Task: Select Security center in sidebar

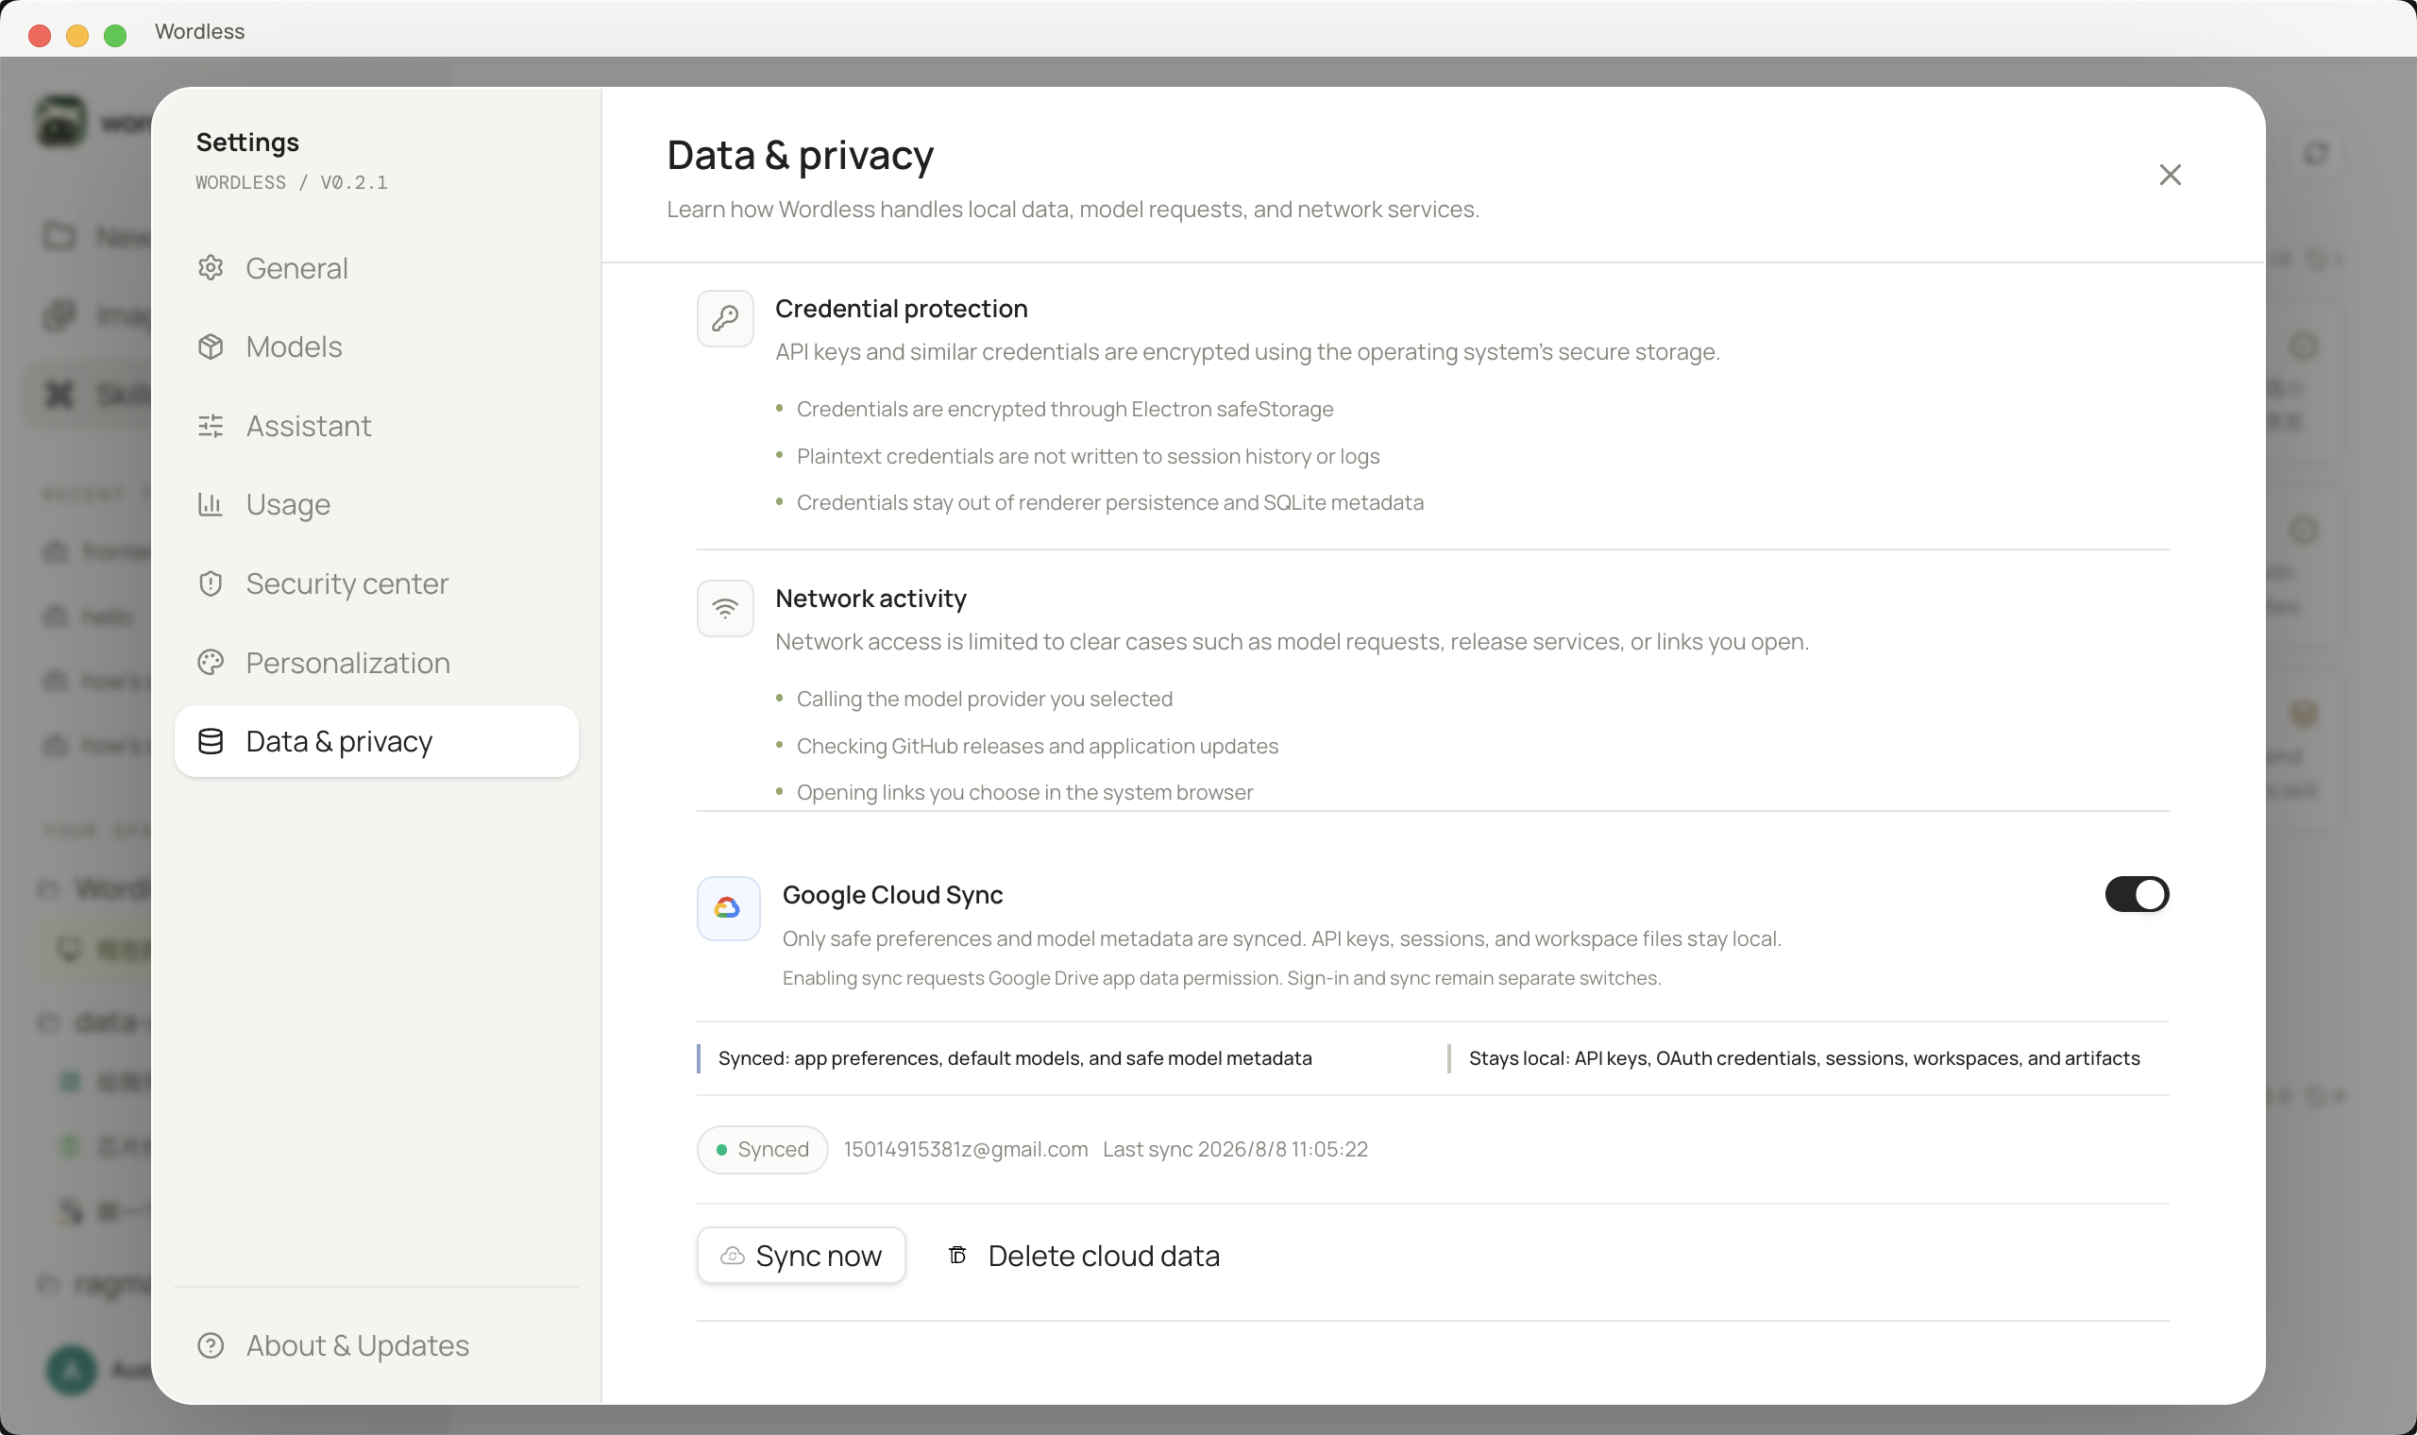Action: 376,584
